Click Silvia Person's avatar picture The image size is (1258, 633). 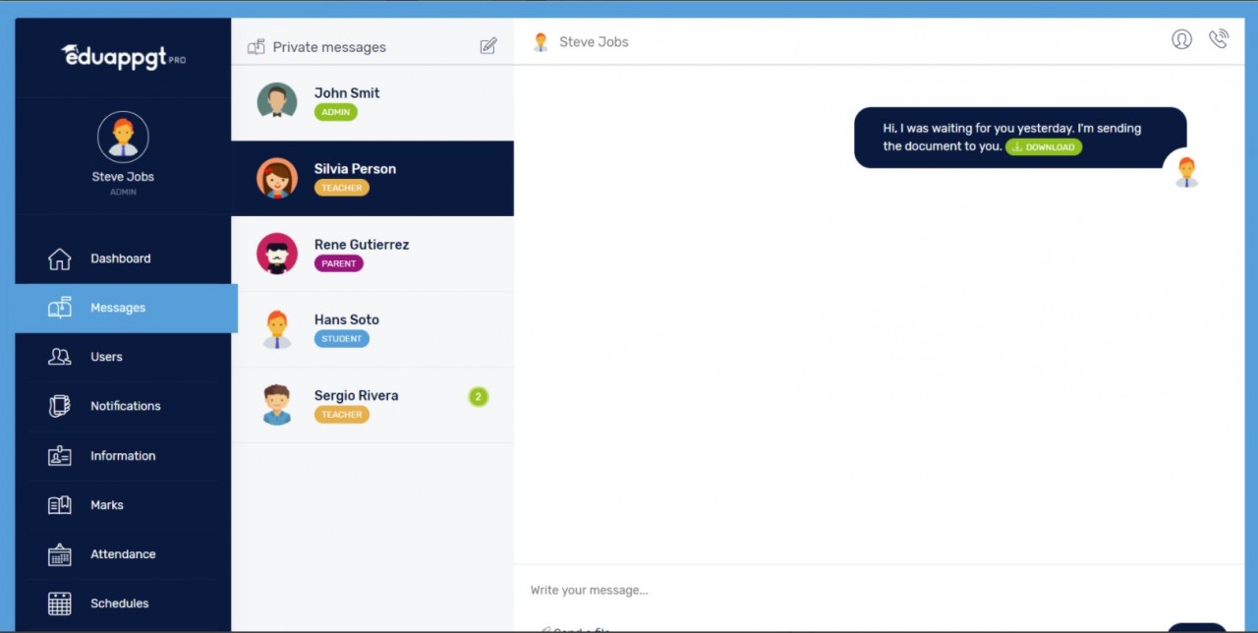pyautogui.click(x=276, y=178)
